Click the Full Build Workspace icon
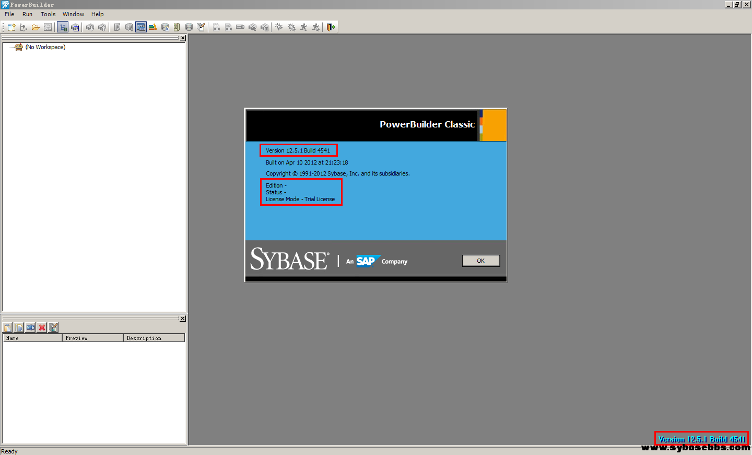The image size is (752, 455). pos(228,27)
